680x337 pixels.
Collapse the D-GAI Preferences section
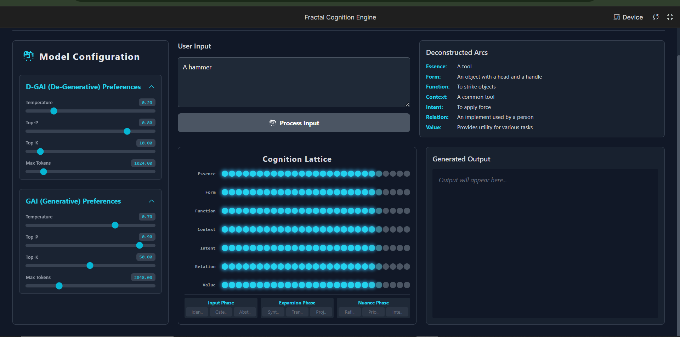point(152,87)
